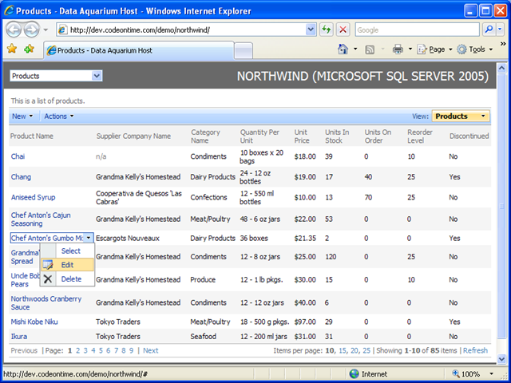Click the Internet zone globe icon
511x383 pixels.
point(354,374)
